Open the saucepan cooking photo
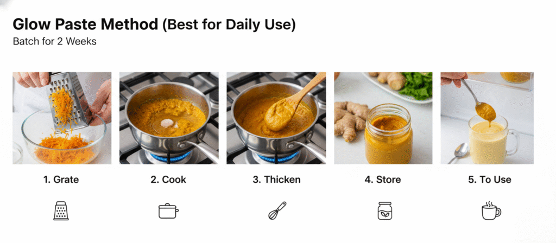Image resolution: width=556 pixels, height=243 pixels. click(169, 118)
